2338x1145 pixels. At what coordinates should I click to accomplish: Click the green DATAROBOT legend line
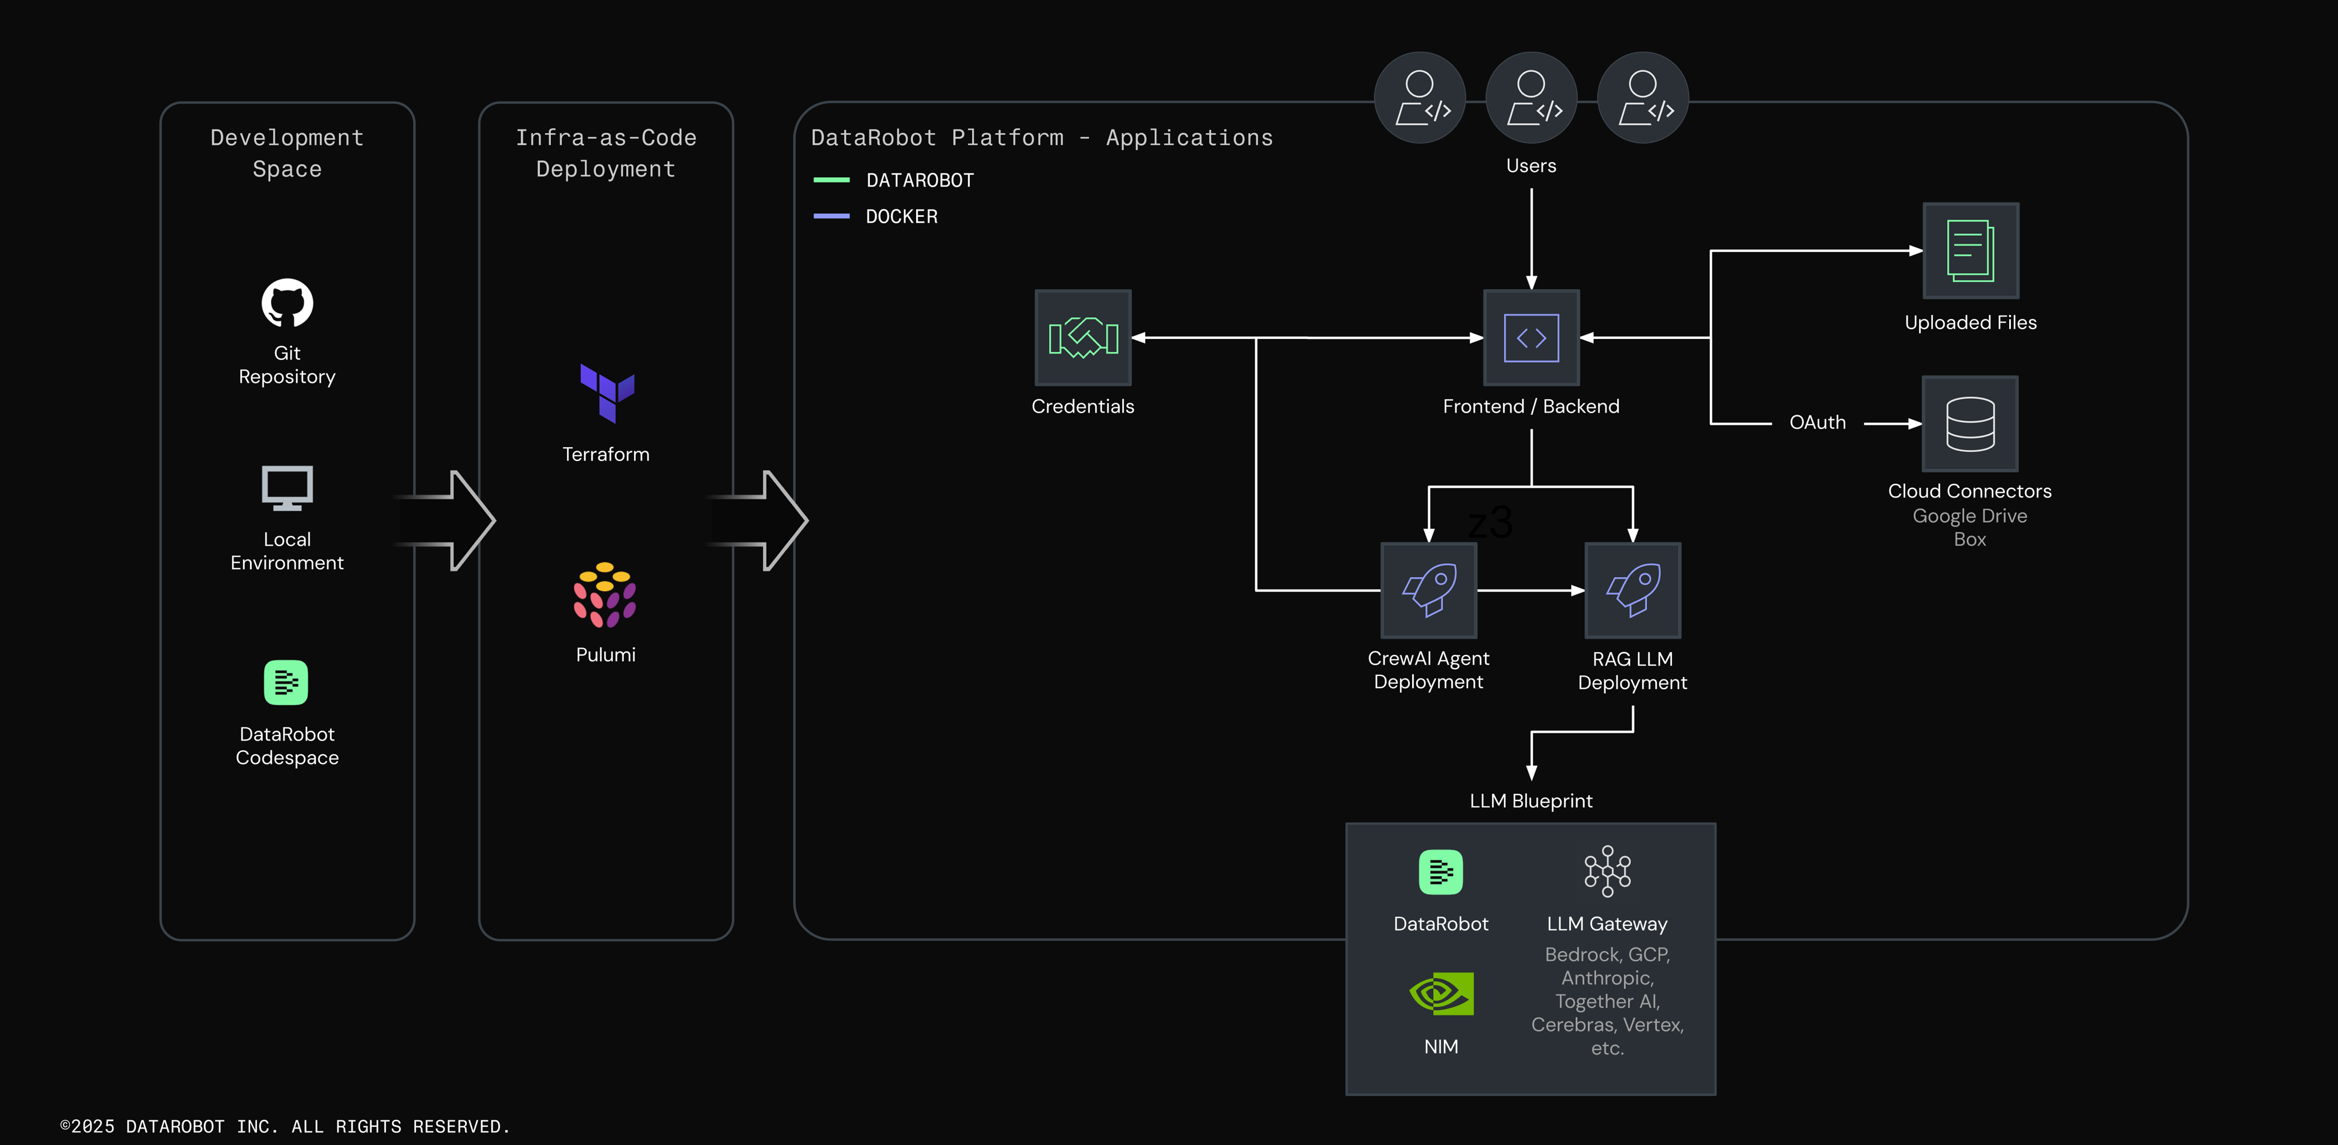[x=831, y=180]
